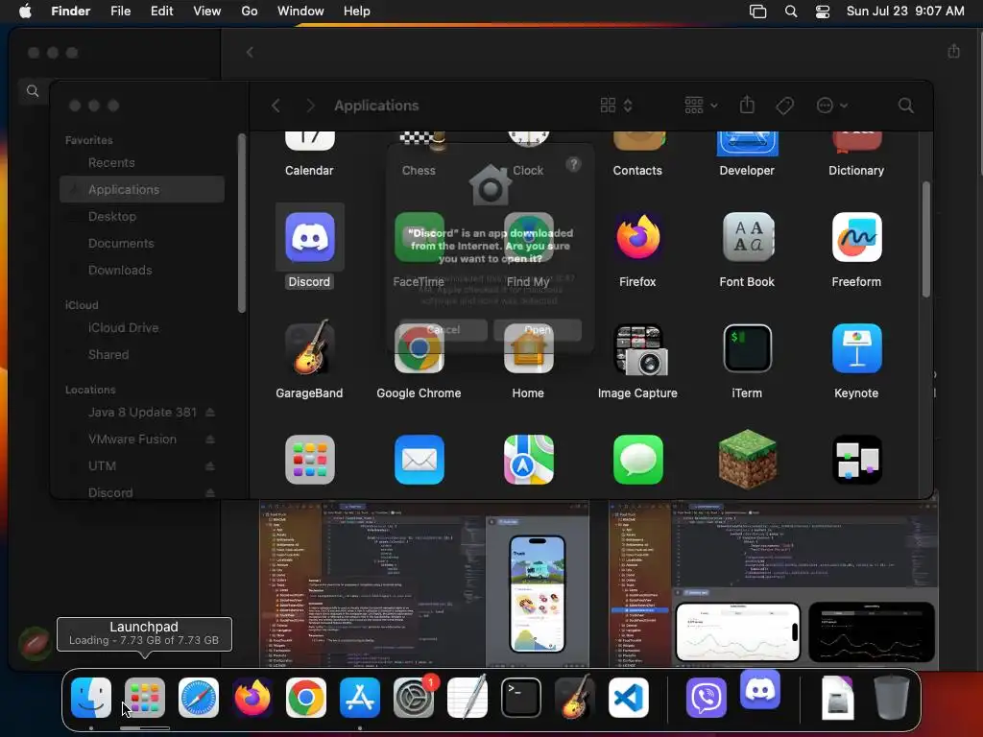Click the Finder sidebar scrollbar

[x=242, y=223]
